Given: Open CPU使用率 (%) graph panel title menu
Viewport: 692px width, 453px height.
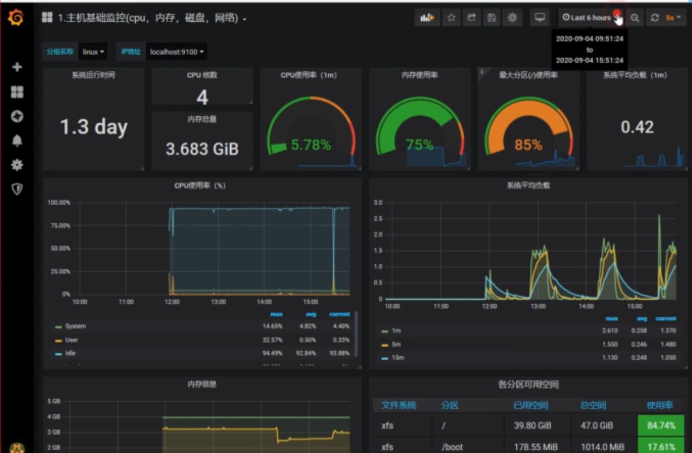Looking at the screenshot, I should tap(200, 185).
